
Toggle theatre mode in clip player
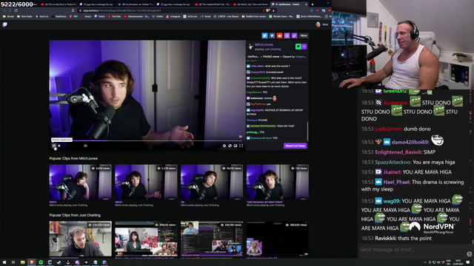pyautogui.click(x=236, y=146)
